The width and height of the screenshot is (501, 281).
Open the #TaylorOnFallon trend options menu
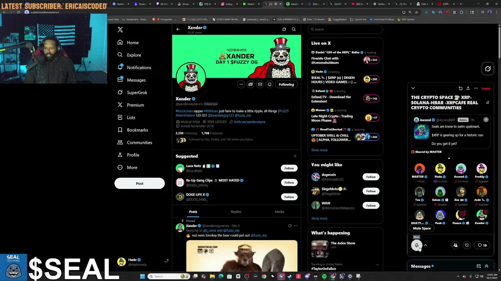pyautogui.click(x=377, y=265)
